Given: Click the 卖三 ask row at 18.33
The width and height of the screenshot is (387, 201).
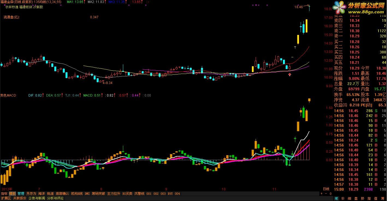Looking at the screenshot, I should coord(360,26).
